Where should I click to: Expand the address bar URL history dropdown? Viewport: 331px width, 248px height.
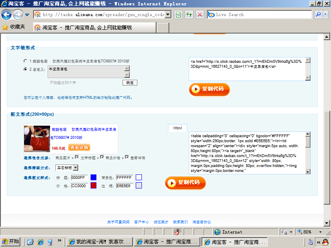(168, 14)
